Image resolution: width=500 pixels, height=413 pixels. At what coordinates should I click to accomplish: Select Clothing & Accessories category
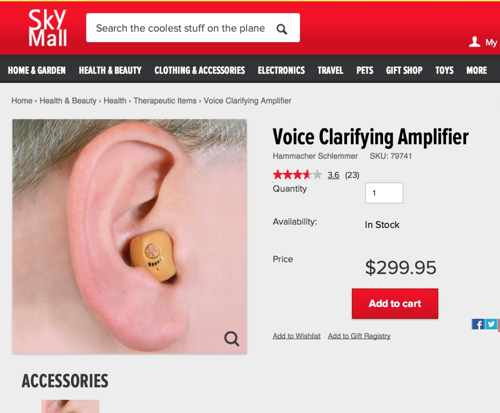200,70
